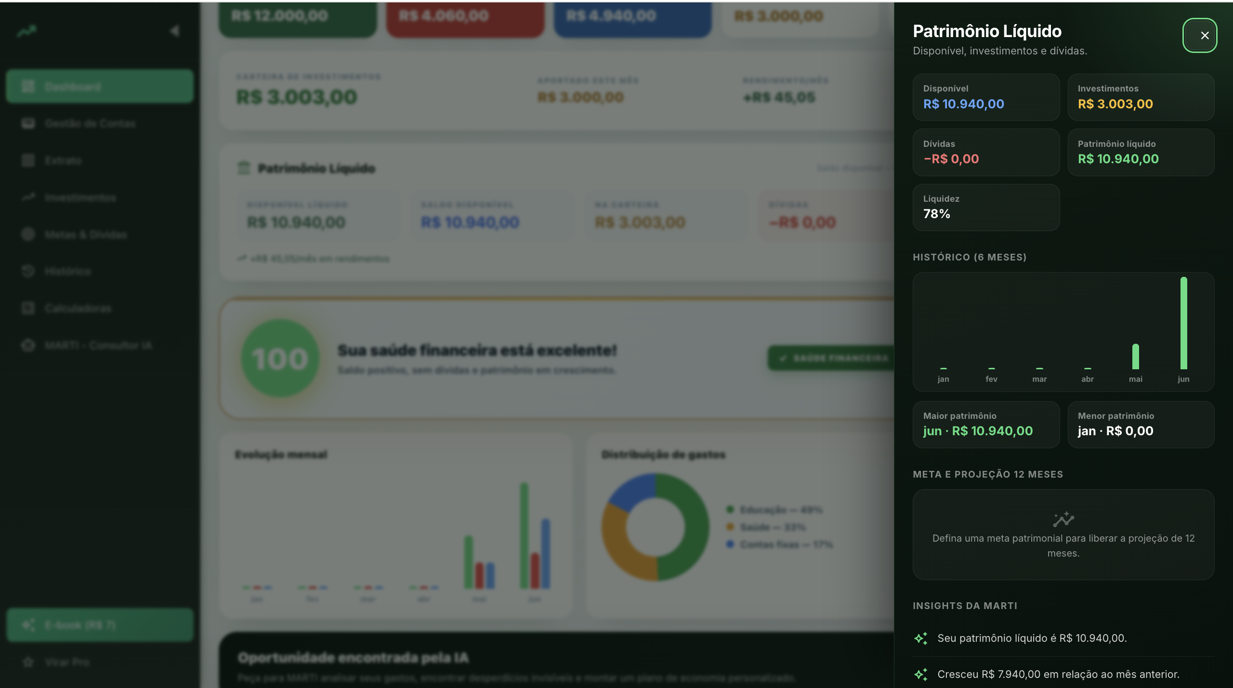Image resolution: width=1233 pixels, height=688 pixels.
Task: Click the Saldo Disponível R$ 10.940,00 tile
Action: click(492, 216)
